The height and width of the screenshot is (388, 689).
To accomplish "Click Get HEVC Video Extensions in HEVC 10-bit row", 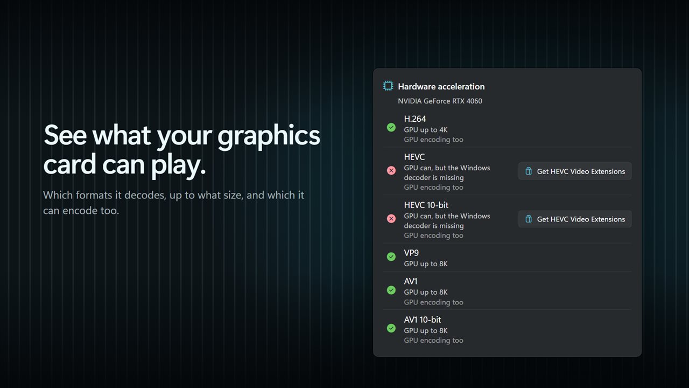I will point(575,219).
